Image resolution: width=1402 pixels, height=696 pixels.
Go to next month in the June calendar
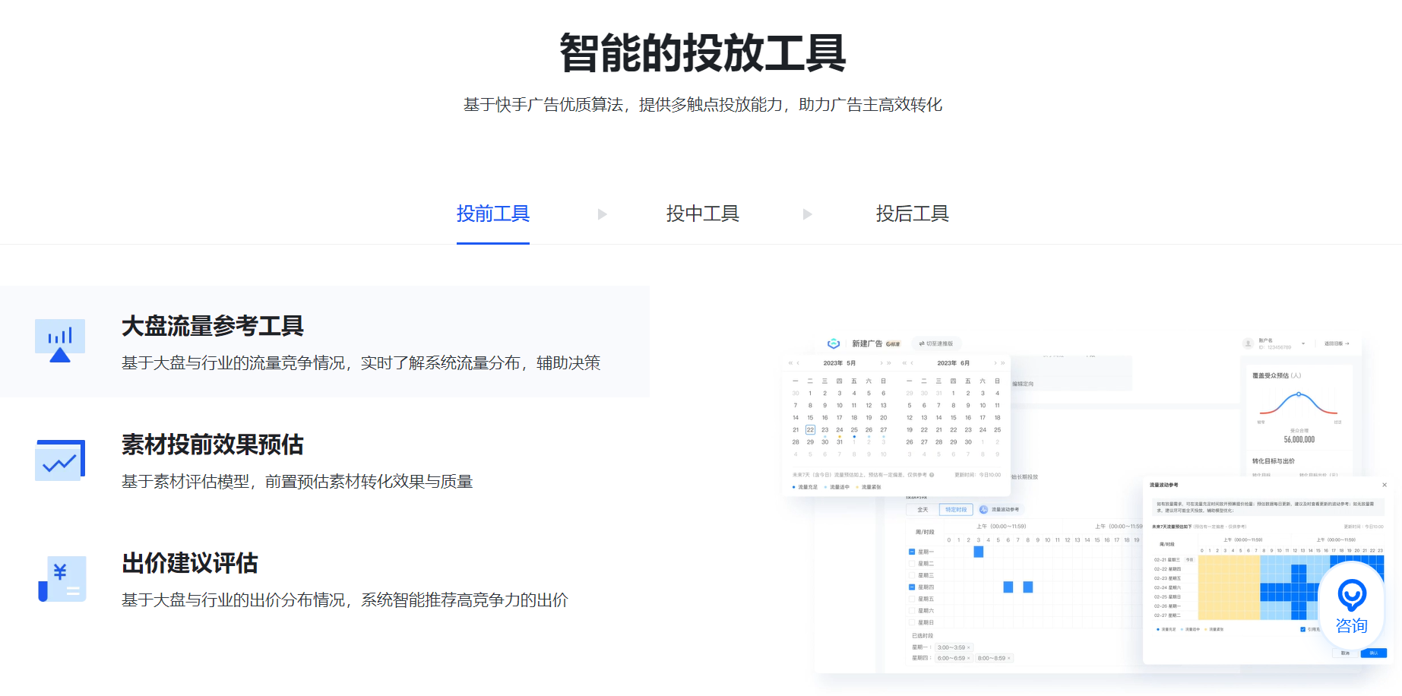coord(995,362)
